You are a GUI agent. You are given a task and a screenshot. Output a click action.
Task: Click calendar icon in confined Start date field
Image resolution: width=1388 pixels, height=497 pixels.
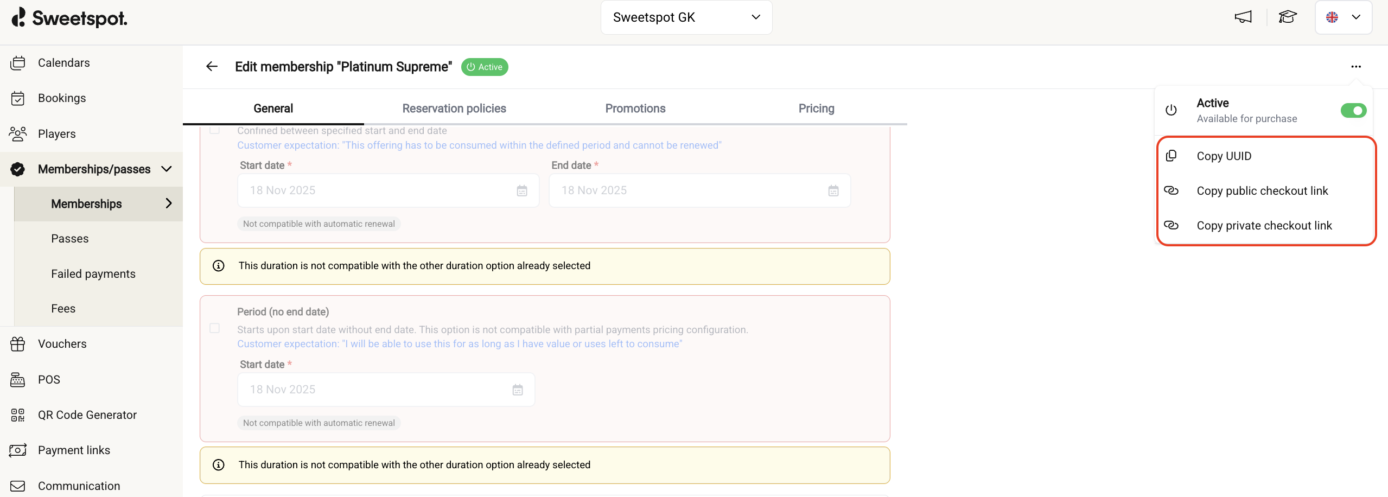pos(521,190)
